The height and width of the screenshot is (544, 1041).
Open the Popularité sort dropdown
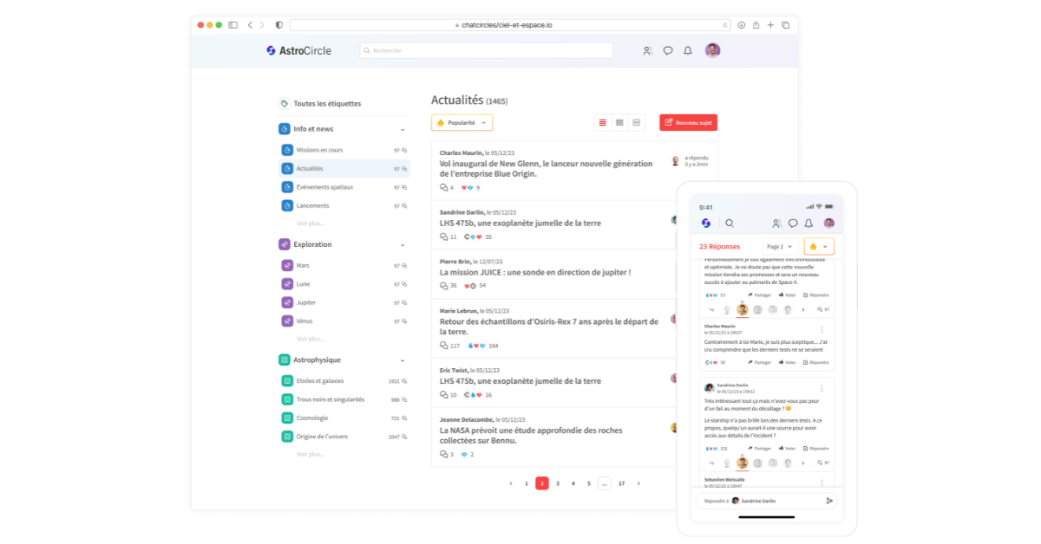(462, 123)
